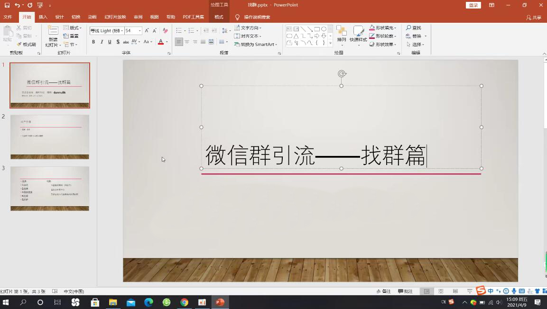
Task: Click the clear formatting eraser icon
Action: (165, 30)
